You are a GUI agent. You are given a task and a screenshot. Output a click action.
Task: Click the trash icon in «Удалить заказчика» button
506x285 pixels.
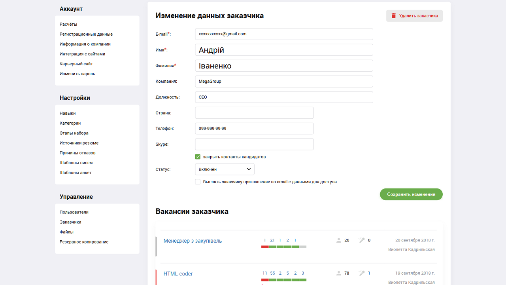coord(393,15)
